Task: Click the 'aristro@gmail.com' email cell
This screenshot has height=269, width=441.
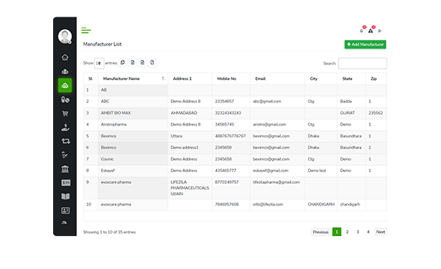Action: click(277, 125)
